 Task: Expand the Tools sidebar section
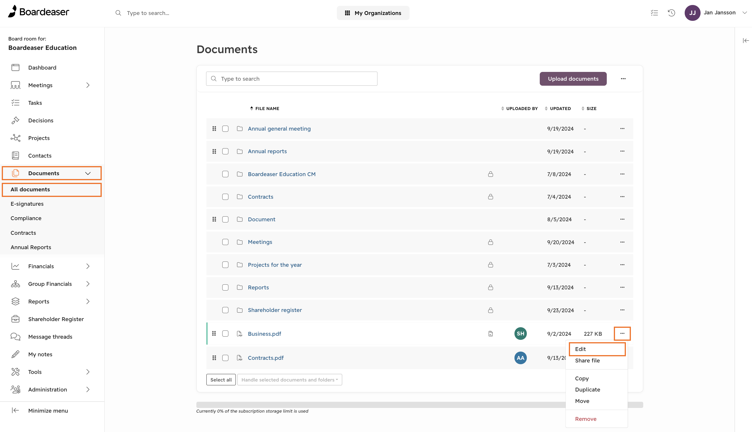pos(88,372)
